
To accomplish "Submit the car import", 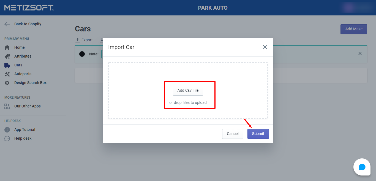I will tap(258, 134).
